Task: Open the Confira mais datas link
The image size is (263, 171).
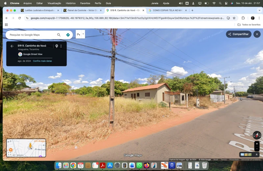Action: (x=42, y=61)
